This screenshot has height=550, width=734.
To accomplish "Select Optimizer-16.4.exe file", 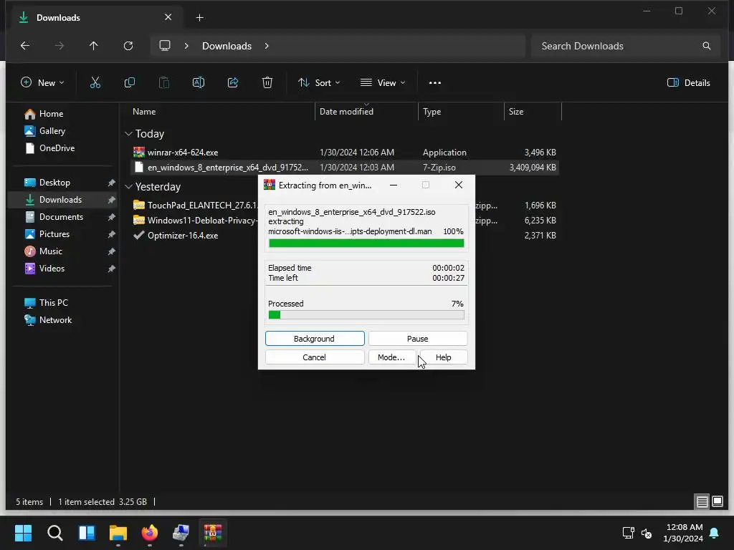I will pos(183,235).
